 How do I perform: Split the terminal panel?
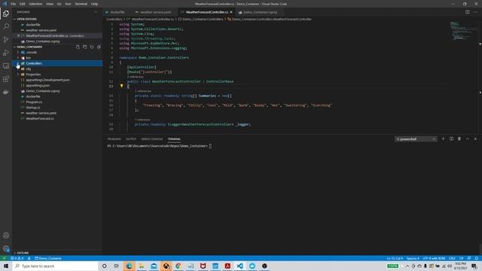(451, 139)
